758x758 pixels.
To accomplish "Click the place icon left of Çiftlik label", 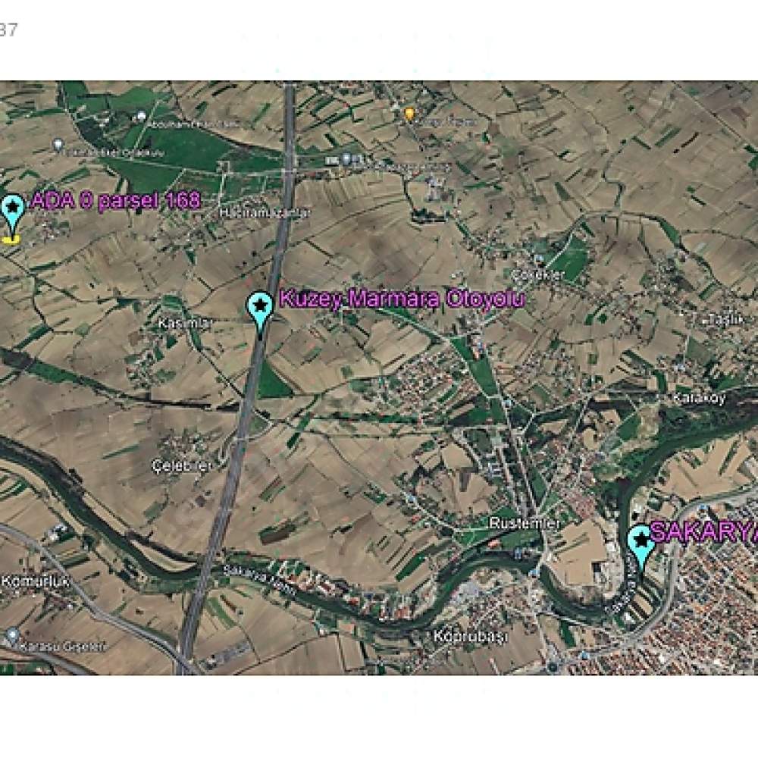I will coord(58,145).
